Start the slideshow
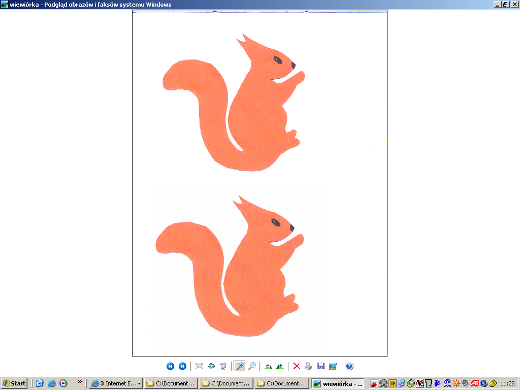The height and width of the screenshot is (390, 520). point(223,366)
